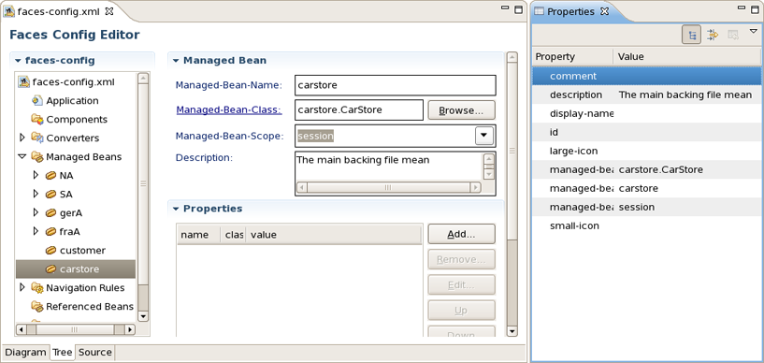The image size is (764, 363).
Task: Select the customer bean icon
Action: pos(50,251)
